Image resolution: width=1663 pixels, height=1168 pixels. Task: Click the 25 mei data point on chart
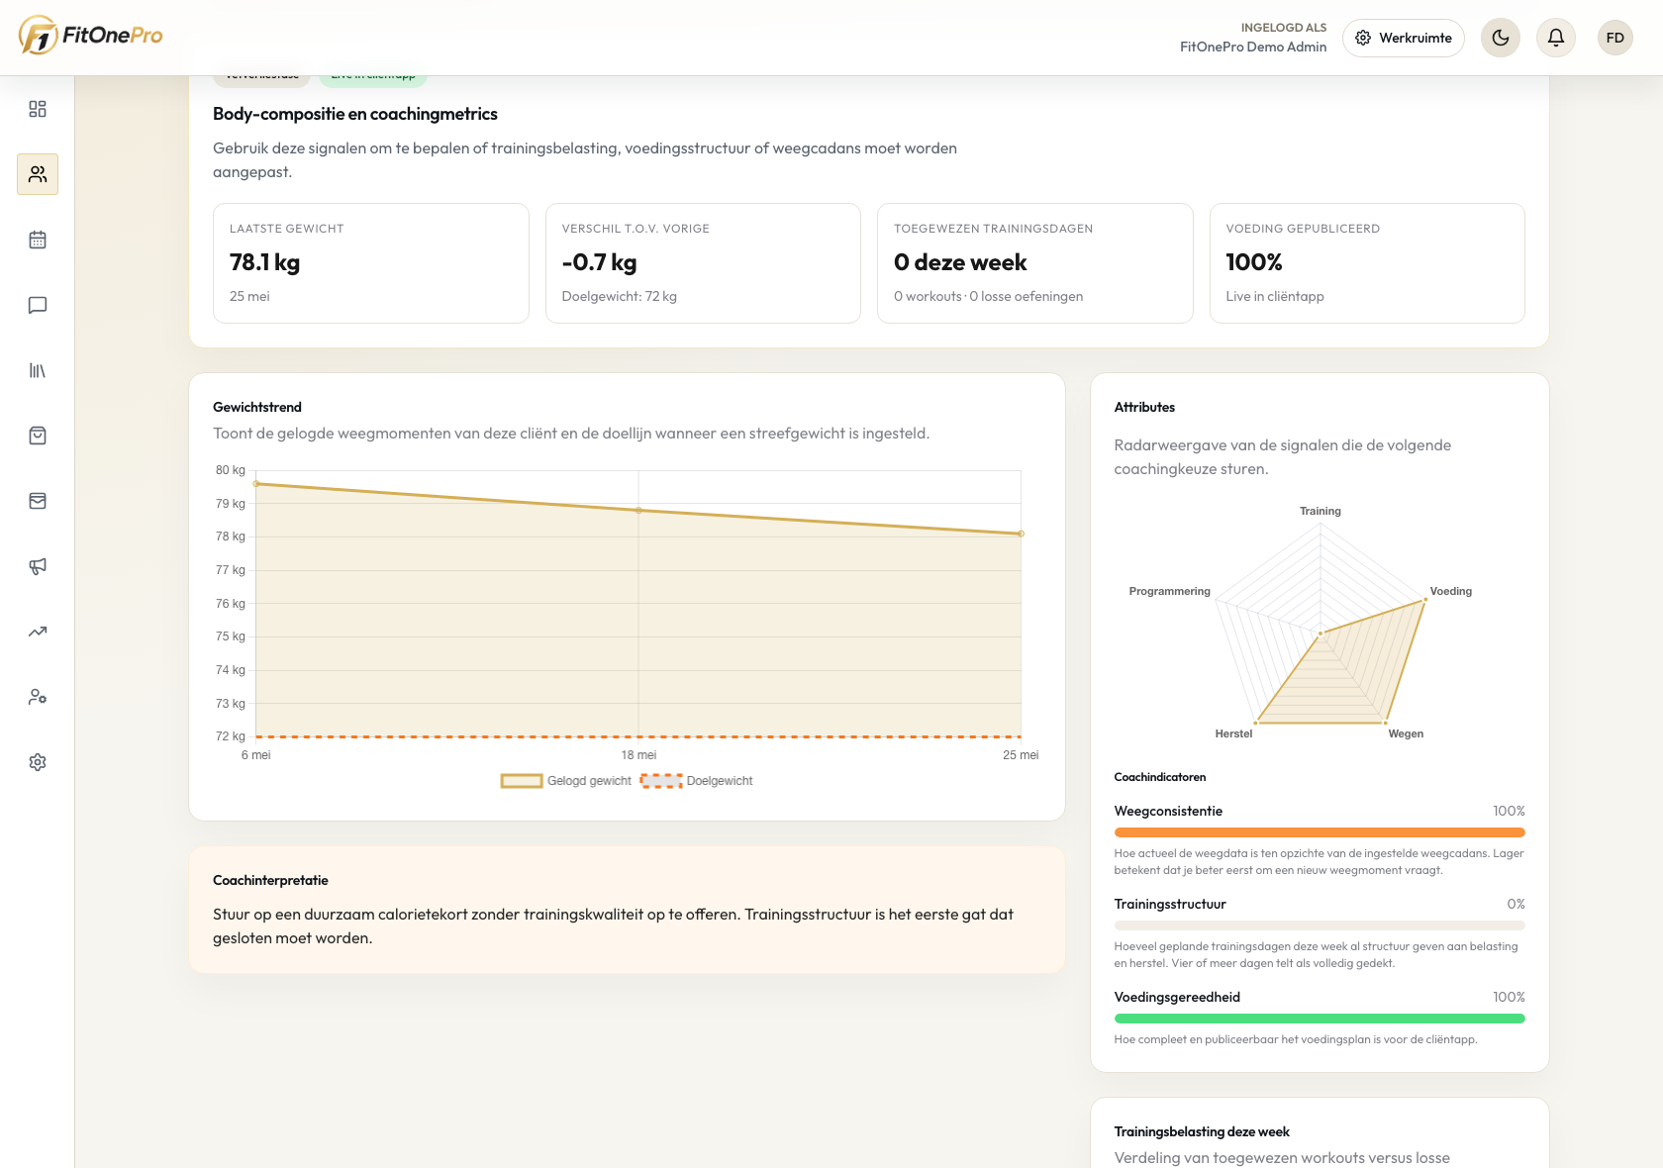(1021, 534)
